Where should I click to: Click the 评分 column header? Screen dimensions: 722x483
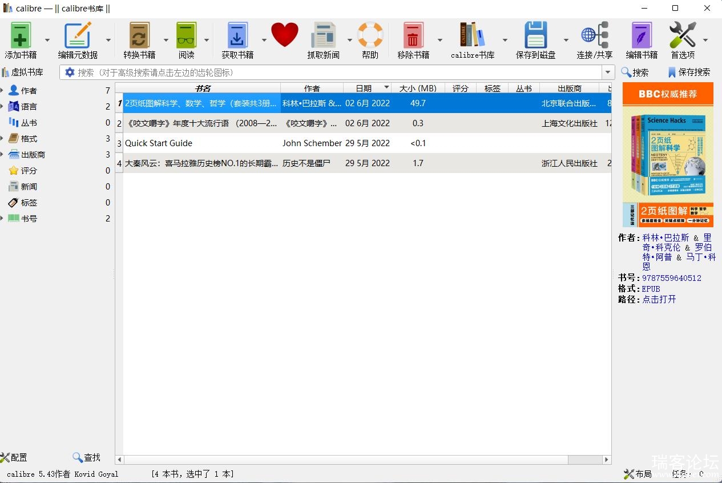pos(461,88)
